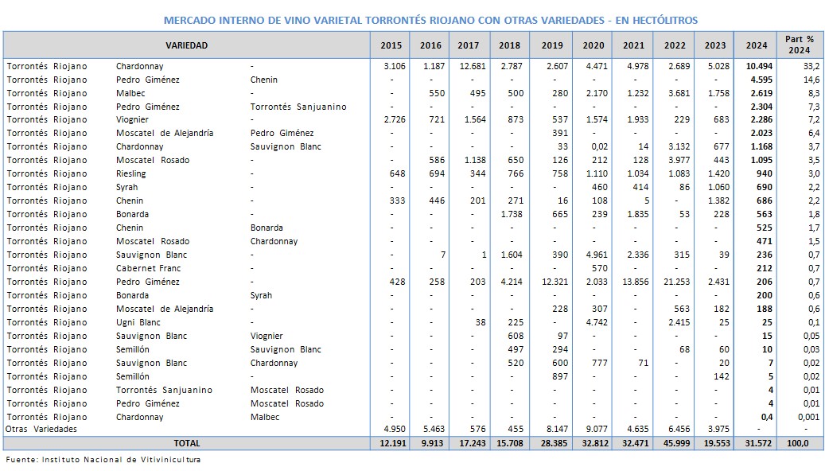Select the VARIEDAD column header
Image resolution: width=825 pixels, height=471 pixels.
point(186,45)
